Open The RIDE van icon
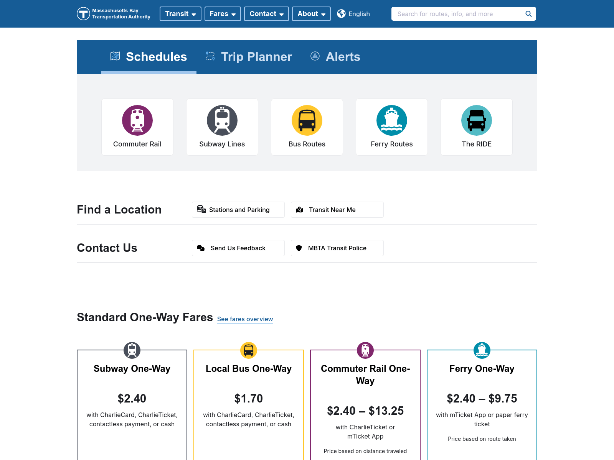Image resolution: width=614 pixels, height=460 pixels. pos(477,120)
